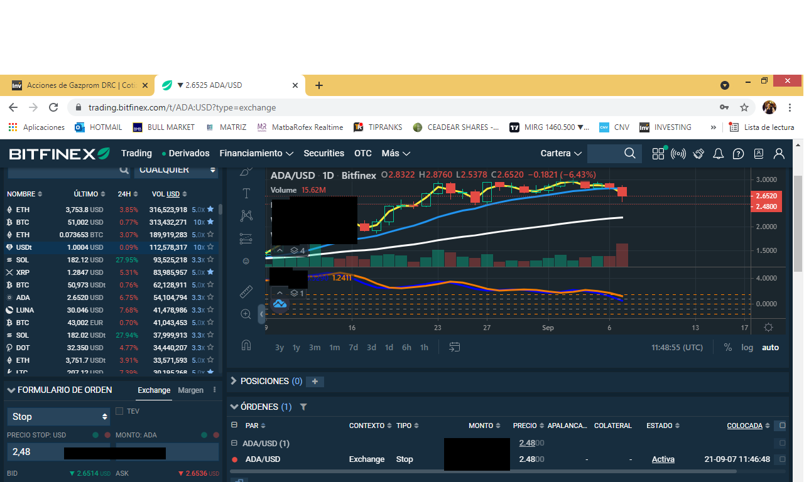The height and width of the screenshot is (482, 804).
Task: Click the help question mark icon
Action: pyautogui.click(x=739, y=154)
